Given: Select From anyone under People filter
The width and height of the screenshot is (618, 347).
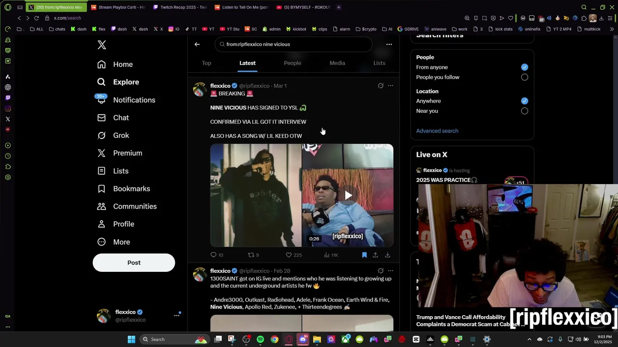Looking at the screenshot, I should tap(524, 67).
